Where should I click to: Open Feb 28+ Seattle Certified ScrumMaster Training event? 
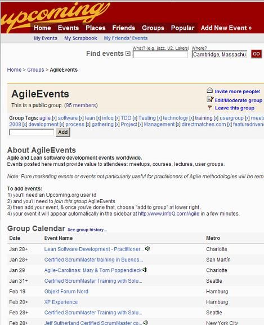pyautogui.click(x=93, y=313)
